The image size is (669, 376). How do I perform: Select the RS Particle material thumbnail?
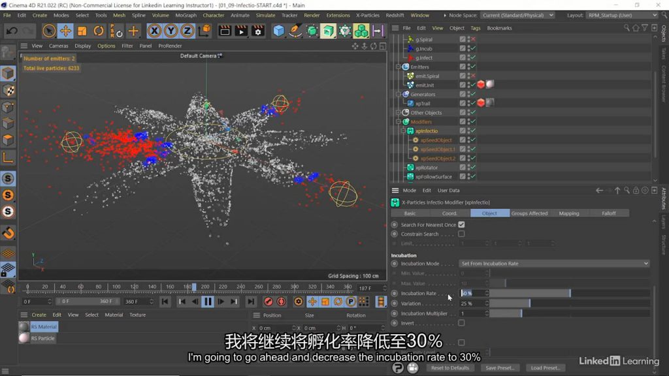[x=24, y=338]
